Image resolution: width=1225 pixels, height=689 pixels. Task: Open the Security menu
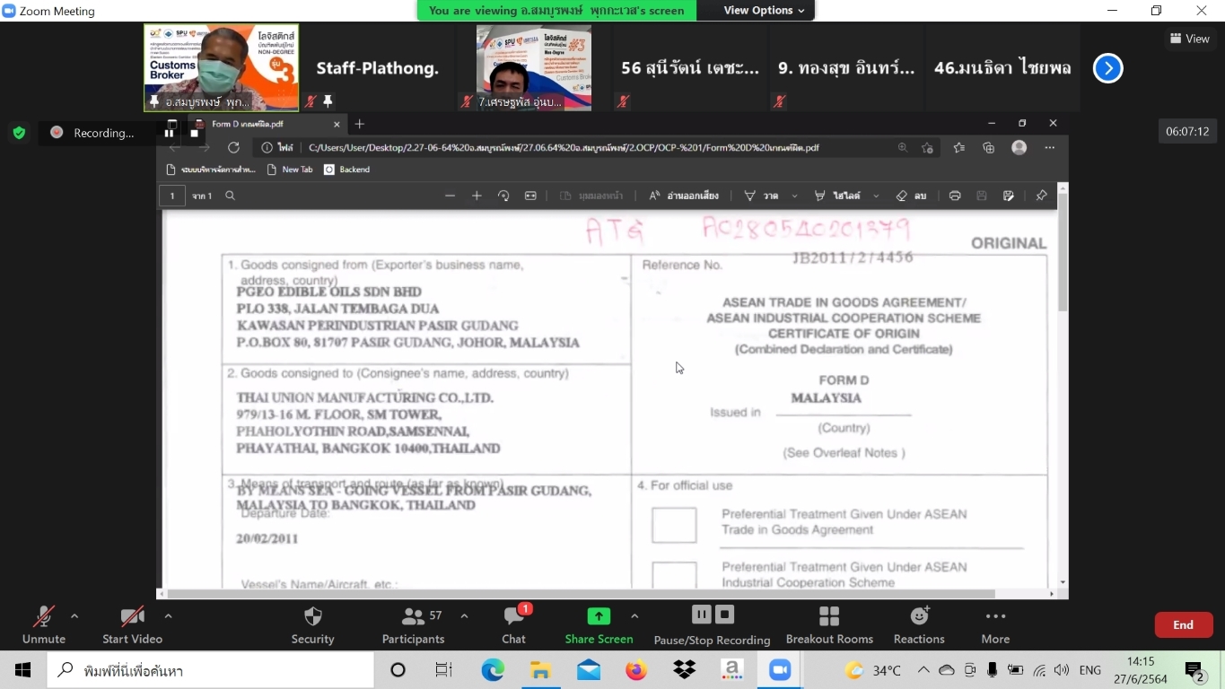312,625
